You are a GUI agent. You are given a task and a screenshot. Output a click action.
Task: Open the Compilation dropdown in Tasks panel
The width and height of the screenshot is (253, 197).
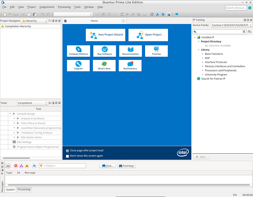32,103
